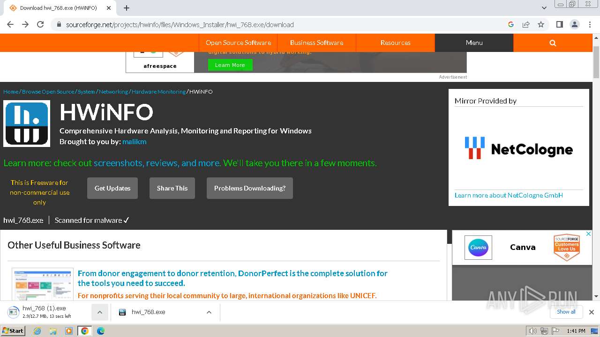Image resolution: width=600 pixels, height=337 pixels.
Task: Open a new browser tab
Action: click(x=127, y=8)
